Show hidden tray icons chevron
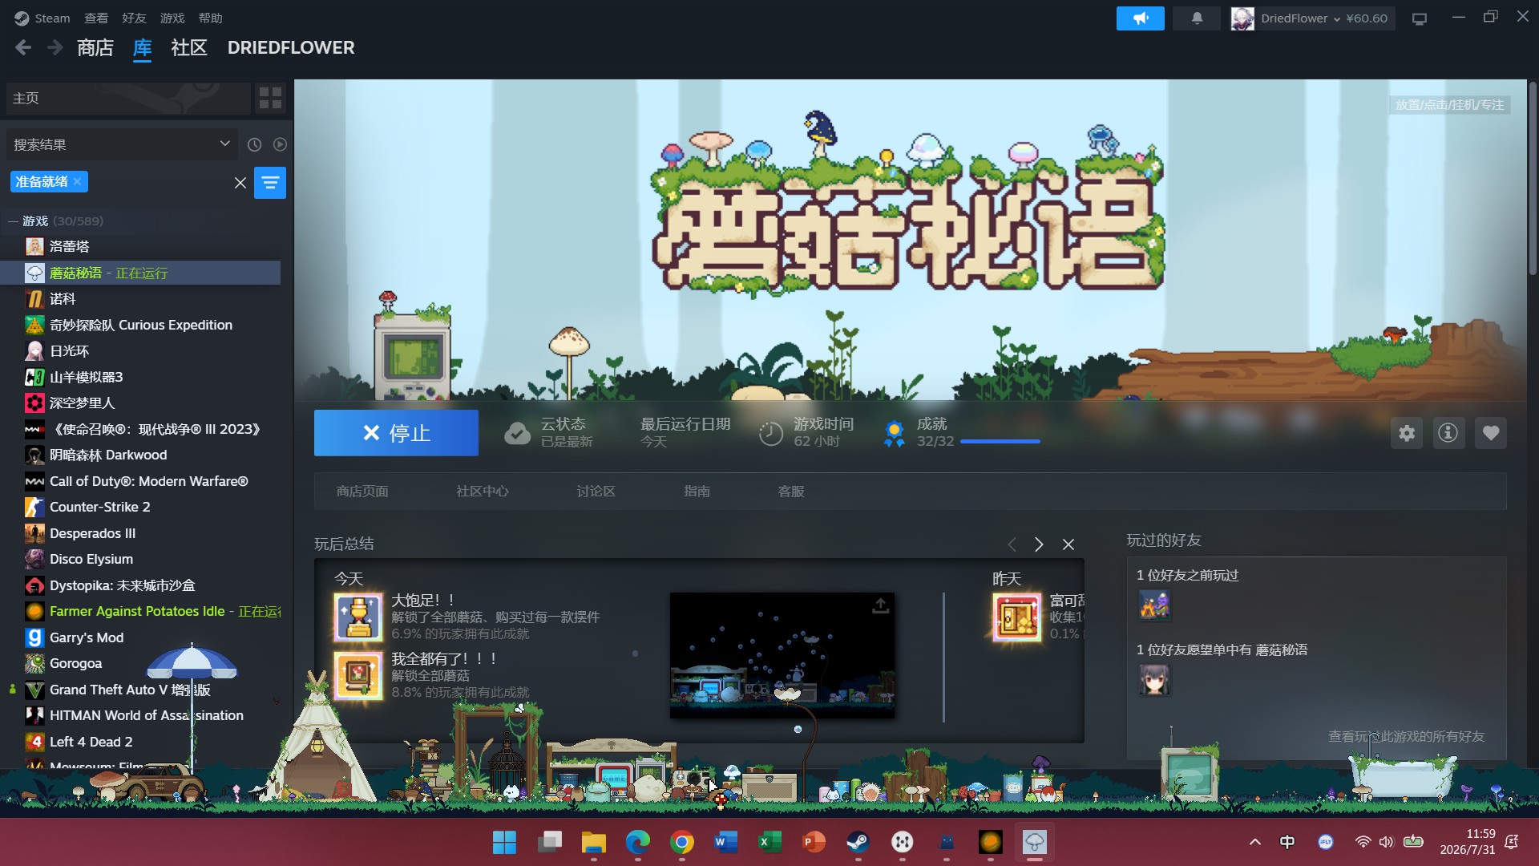The height and width of the screenshot is (866, 1539). [1255, 842]
